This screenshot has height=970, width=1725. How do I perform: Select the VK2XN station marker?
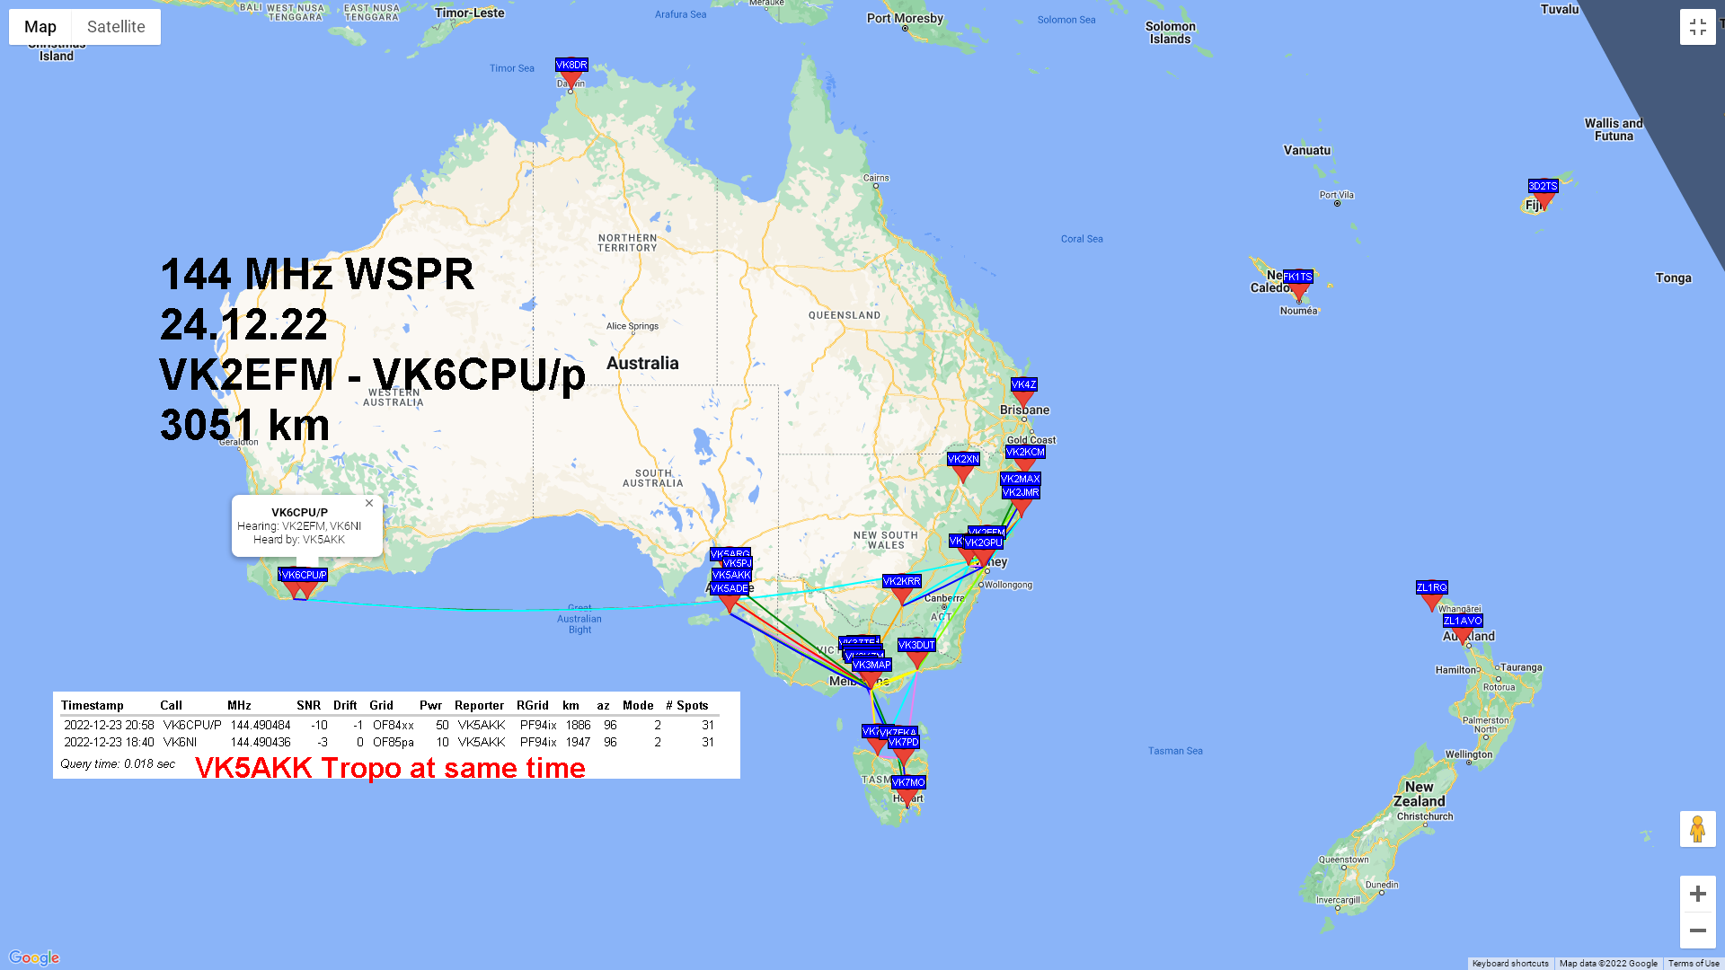pyautogui.click(x=962, y=472)
